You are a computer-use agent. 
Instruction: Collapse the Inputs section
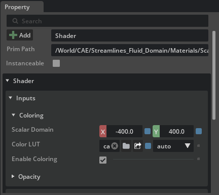coord(11,98)
